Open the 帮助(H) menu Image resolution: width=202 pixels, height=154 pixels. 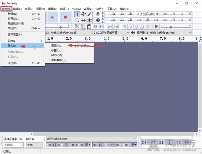tap(124, 9)
